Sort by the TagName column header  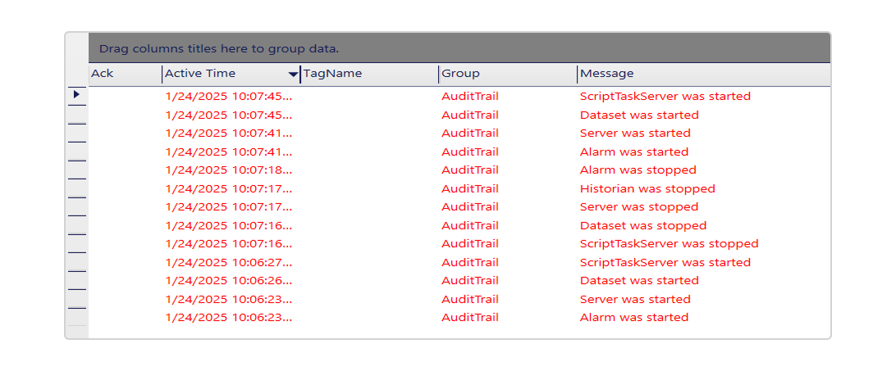click(369, 74)
